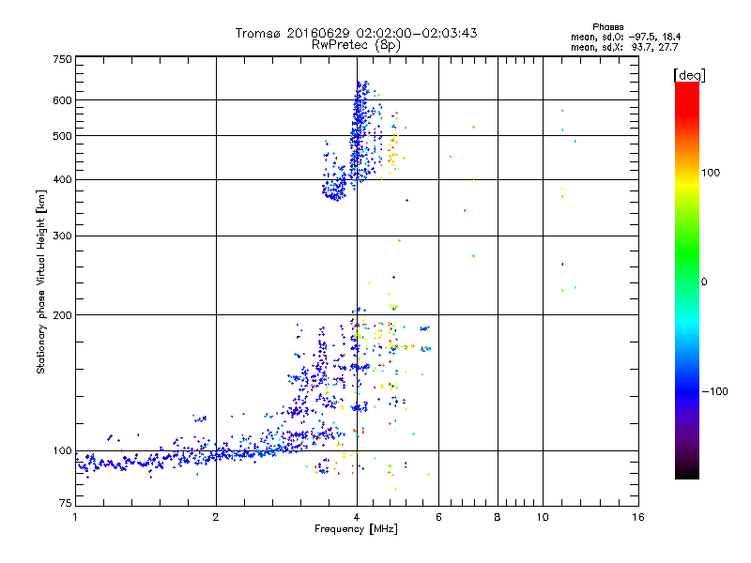The image size is (751, 563).
Task: Click the colorbar tick label '100'
Action: point(711,173)
